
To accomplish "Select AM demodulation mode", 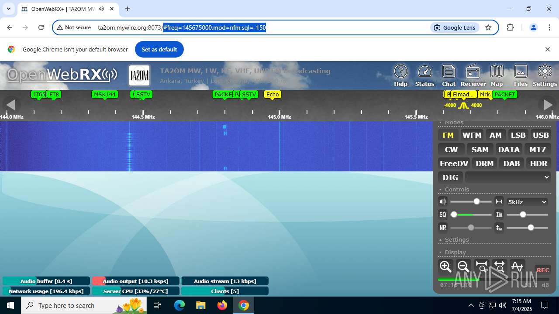I will tap(495, 135).
